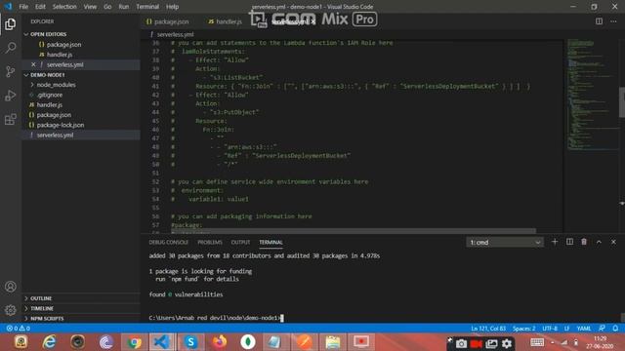Change end of line sequence LF

pos(566,329)
